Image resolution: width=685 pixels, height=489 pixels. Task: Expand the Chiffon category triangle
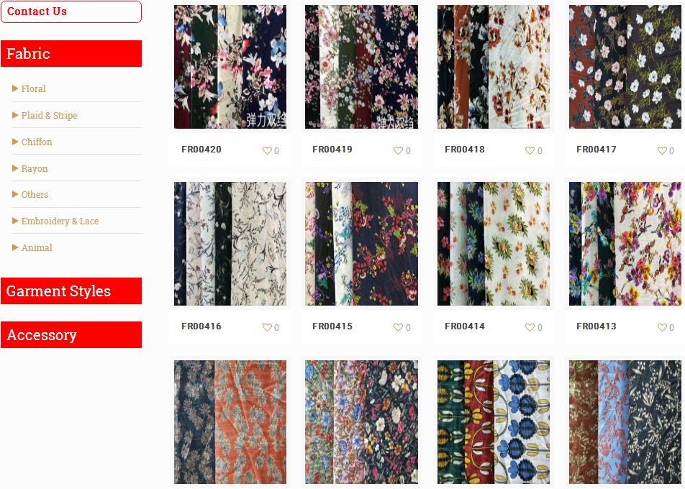pos(15,142)
